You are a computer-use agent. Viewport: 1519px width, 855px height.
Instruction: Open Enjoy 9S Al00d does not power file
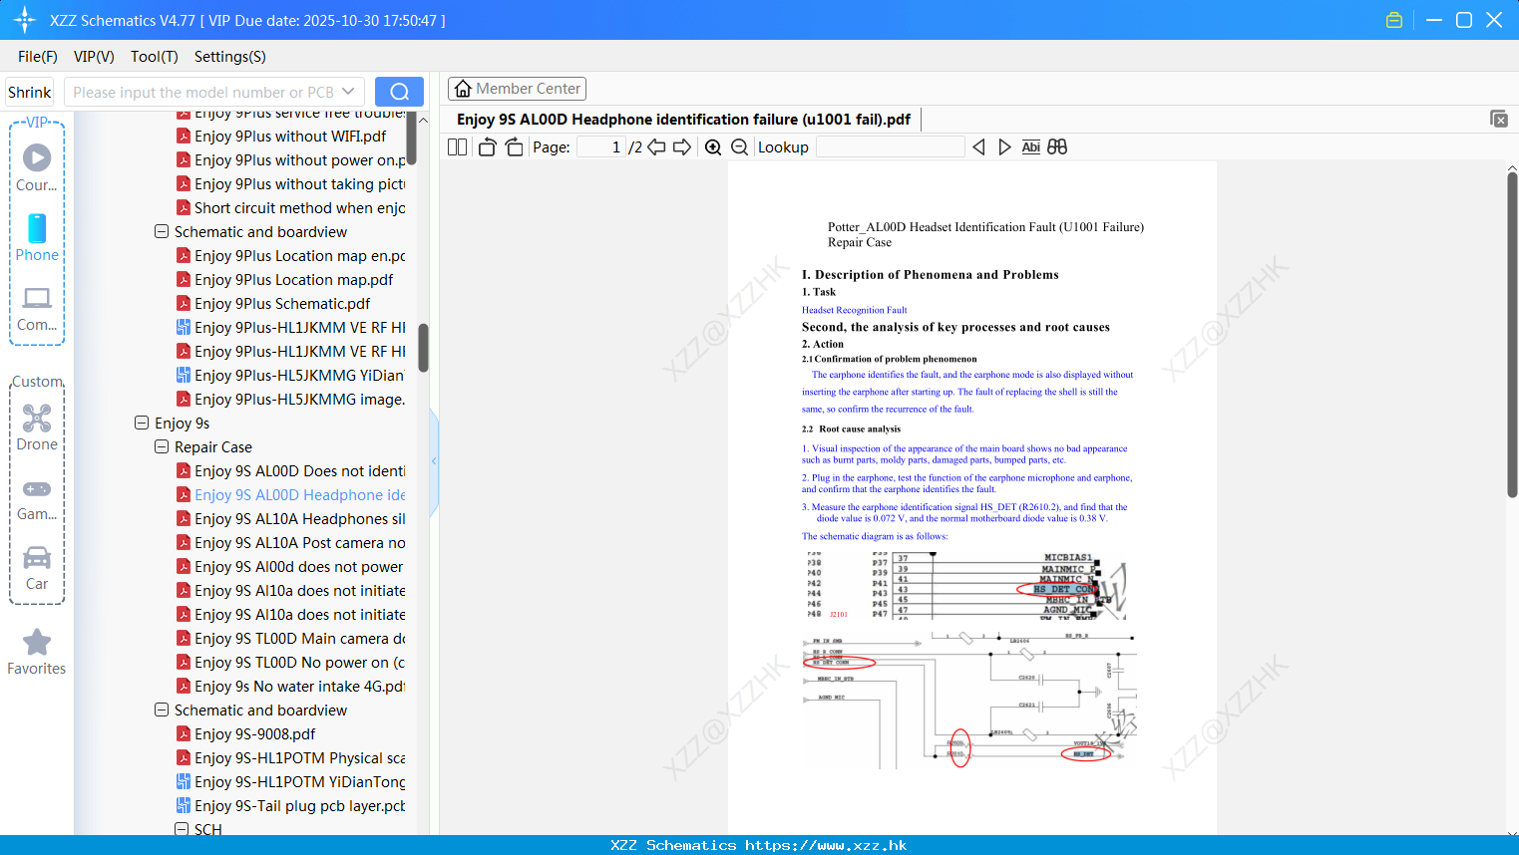290,567
